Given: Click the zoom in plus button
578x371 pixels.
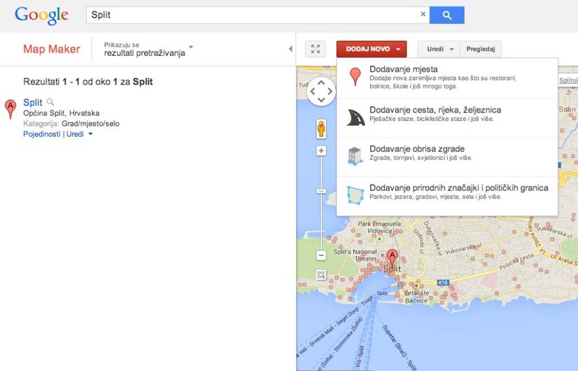Looking at the screenshot, I should coord(321,151).
